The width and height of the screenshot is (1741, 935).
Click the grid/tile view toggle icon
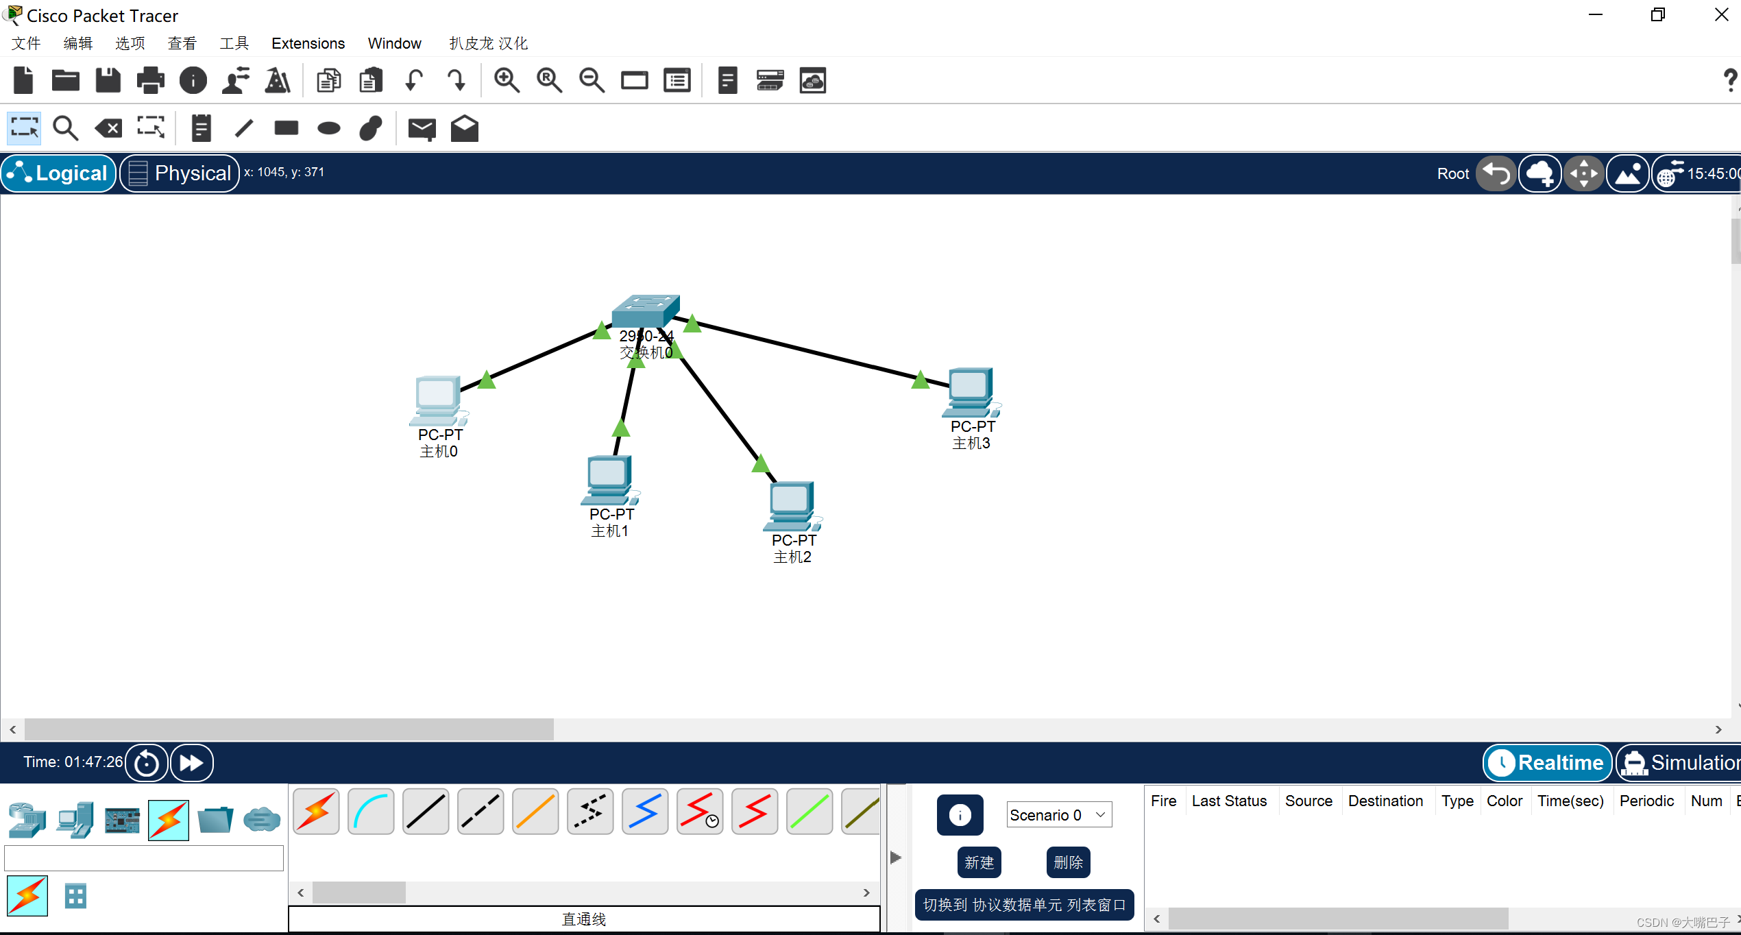pos(75,895)
